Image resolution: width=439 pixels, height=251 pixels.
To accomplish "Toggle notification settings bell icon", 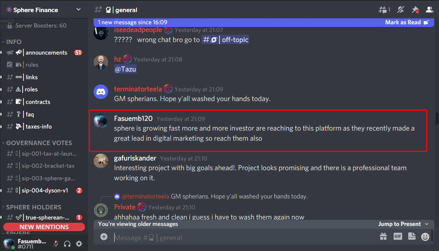I will (401, 10).
